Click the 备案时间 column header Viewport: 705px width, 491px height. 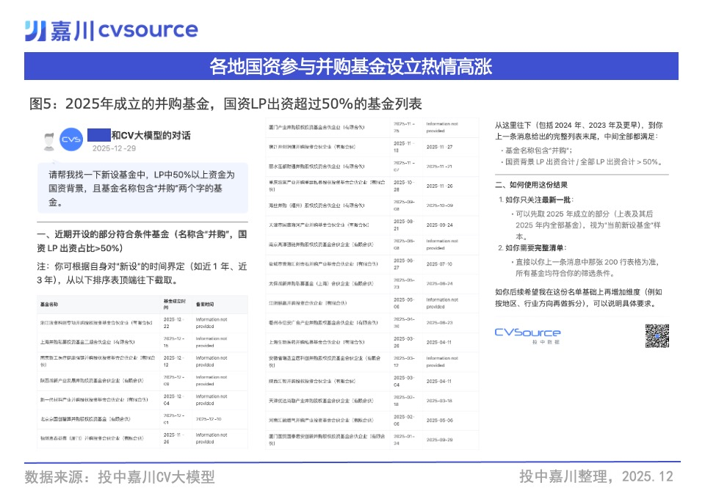click(x=205, y=303)
